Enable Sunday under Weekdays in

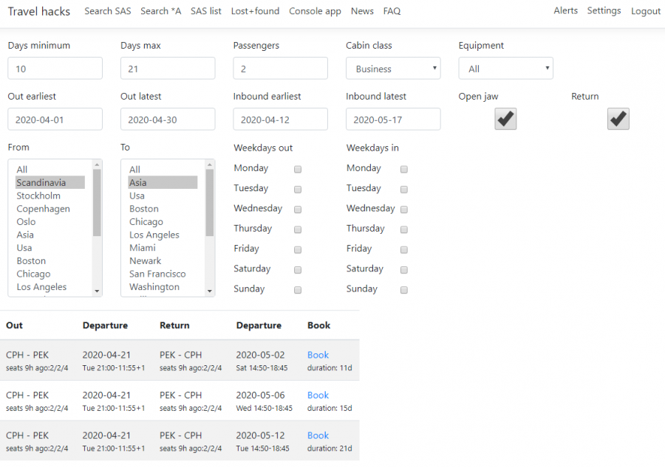tap(403, 289)
